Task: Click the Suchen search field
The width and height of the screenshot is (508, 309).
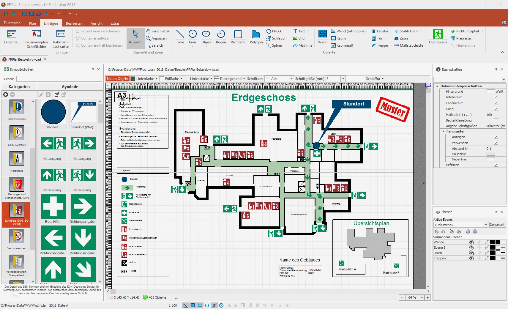Action: click(59, 79)
